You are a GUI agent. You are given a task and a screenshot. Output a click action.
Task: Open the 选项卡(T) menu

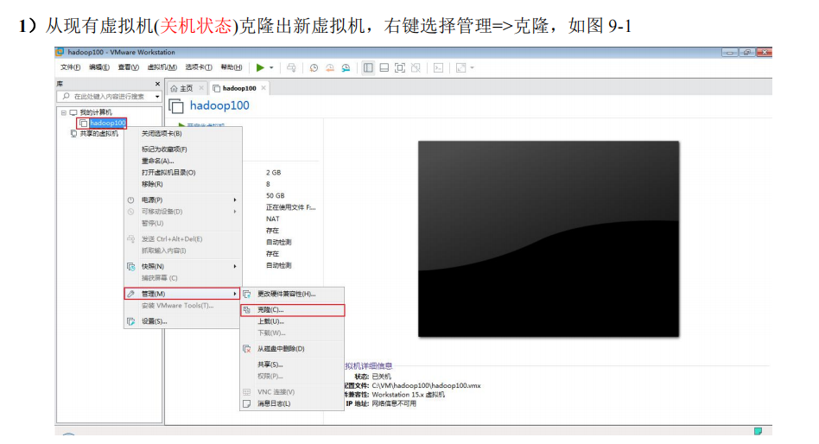pyautogui.click(x=199, y=67)
